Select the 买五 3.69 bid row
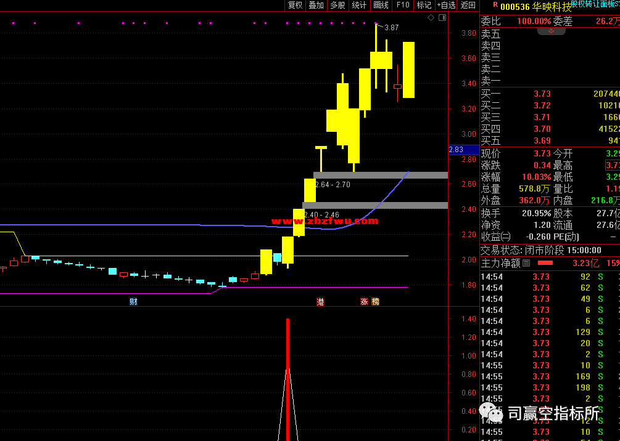 click(550, 140)
